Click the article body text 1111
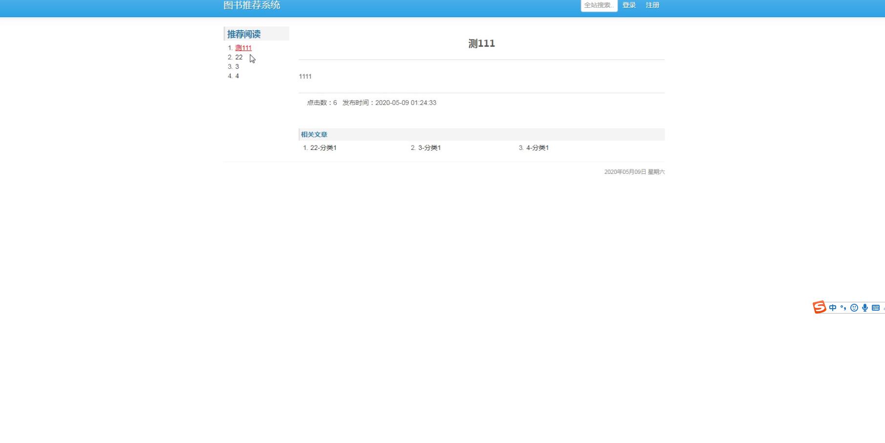Viewport: 885px width, 443px height. pyautogui.click(x=305, y=76)
